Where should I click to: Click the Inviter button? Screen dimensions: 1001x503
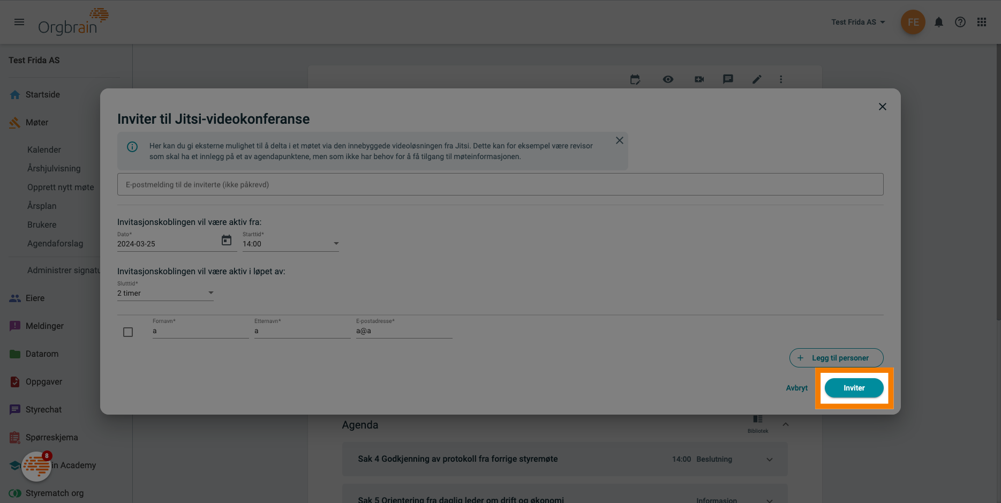coord(854,388)
